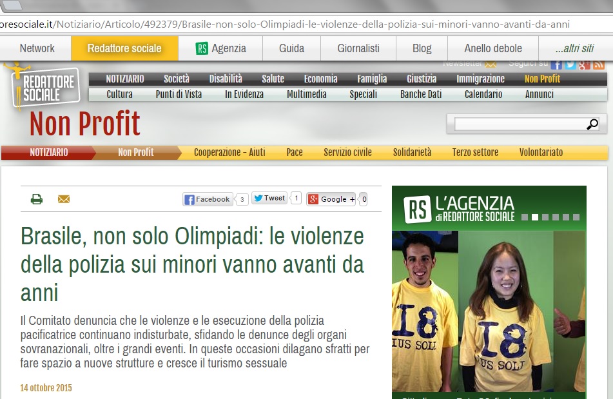Viewport: 613px width, 399px height.
Task: Click the Redattore Sociale logo
Action: point(46,88)
